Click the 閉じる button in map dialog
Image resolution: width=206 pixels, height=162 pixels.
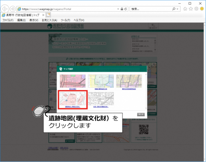click(x=140, y=114)
